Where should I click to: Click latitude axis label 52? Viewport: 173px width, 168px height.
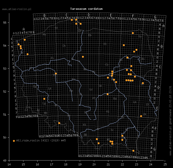(x=5, y=92)
